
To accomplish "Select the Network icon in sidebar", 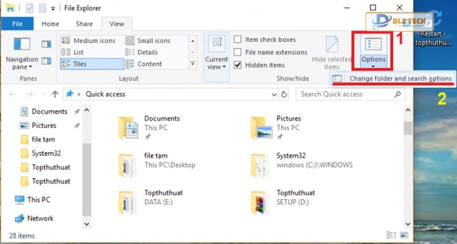I will coord(20,218).
